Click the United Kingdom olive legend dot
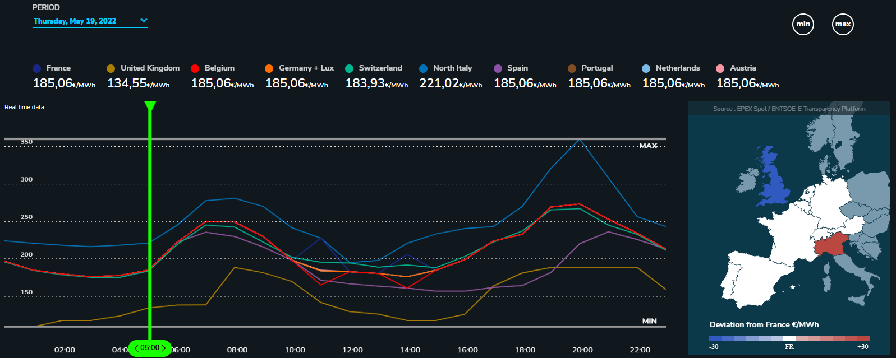 point(111,68)
